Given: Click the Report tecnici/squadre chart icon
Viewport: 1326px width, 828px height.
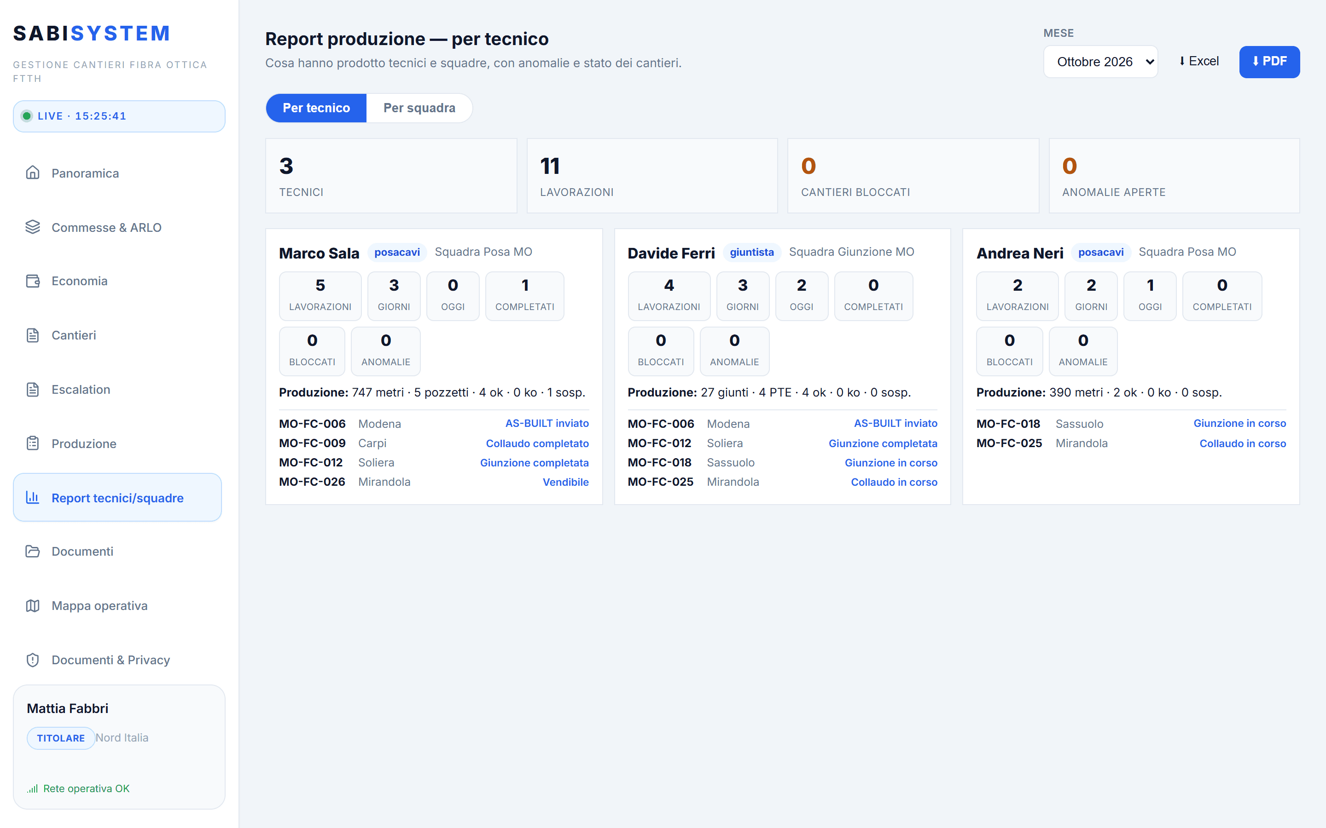Looking at the screenshot, I should click(x=33, y=498).
